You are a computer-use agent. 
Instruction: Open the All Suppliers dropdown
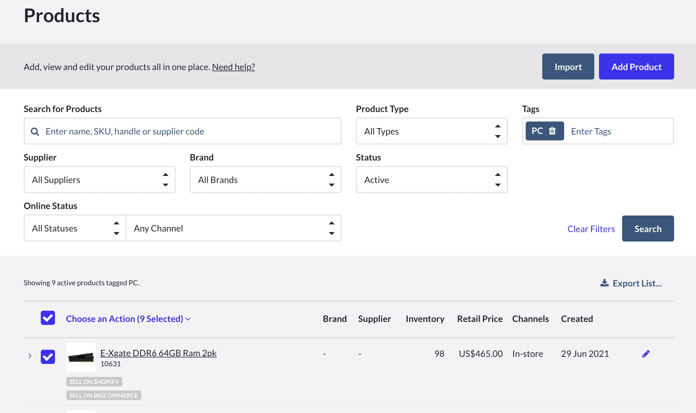[99, 180]
